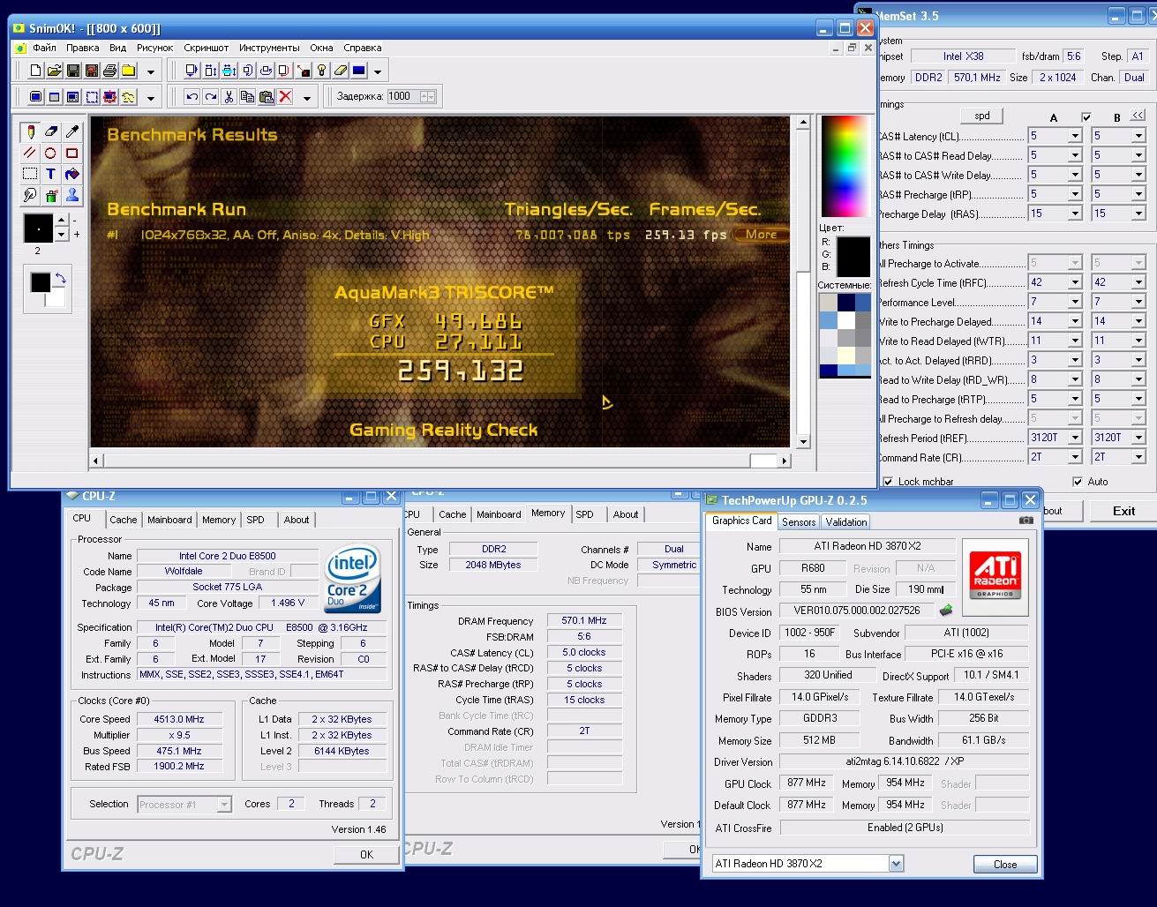
Task: Open the GPU selector dropdown in GPU-Z
Action: pos(896,864)
